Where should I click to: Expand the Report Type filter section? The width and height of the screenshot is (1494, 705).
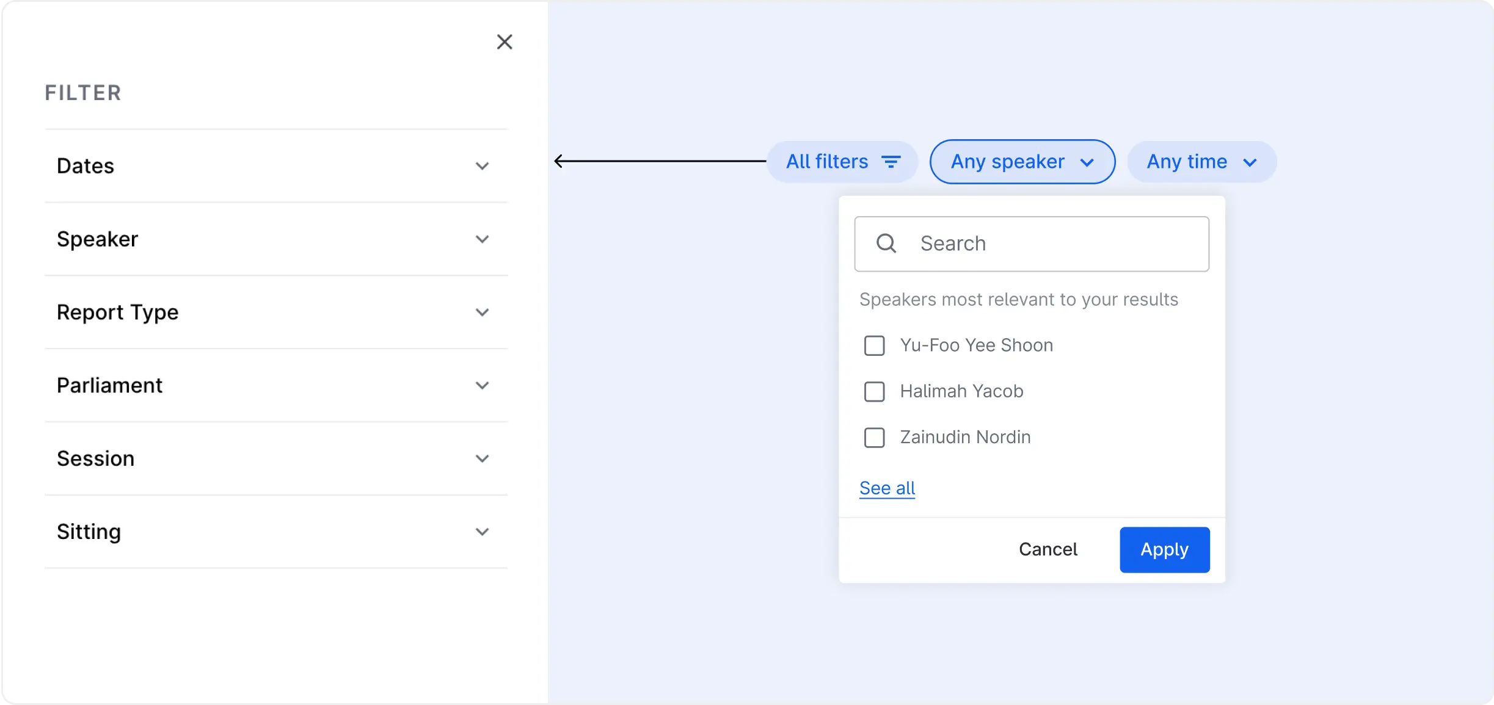(276, 313)
